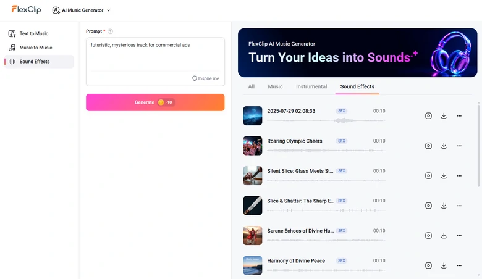Viewport: 482px width, 279px height.
Task: Click the Inspire me link
Action: pyautogui.click(x=206, y=78)
